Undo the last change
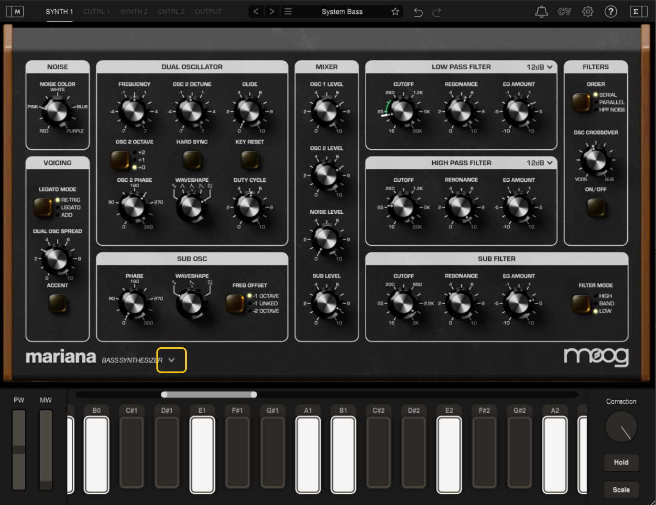Viewport: 656px width, 505px height. [418, 12]
